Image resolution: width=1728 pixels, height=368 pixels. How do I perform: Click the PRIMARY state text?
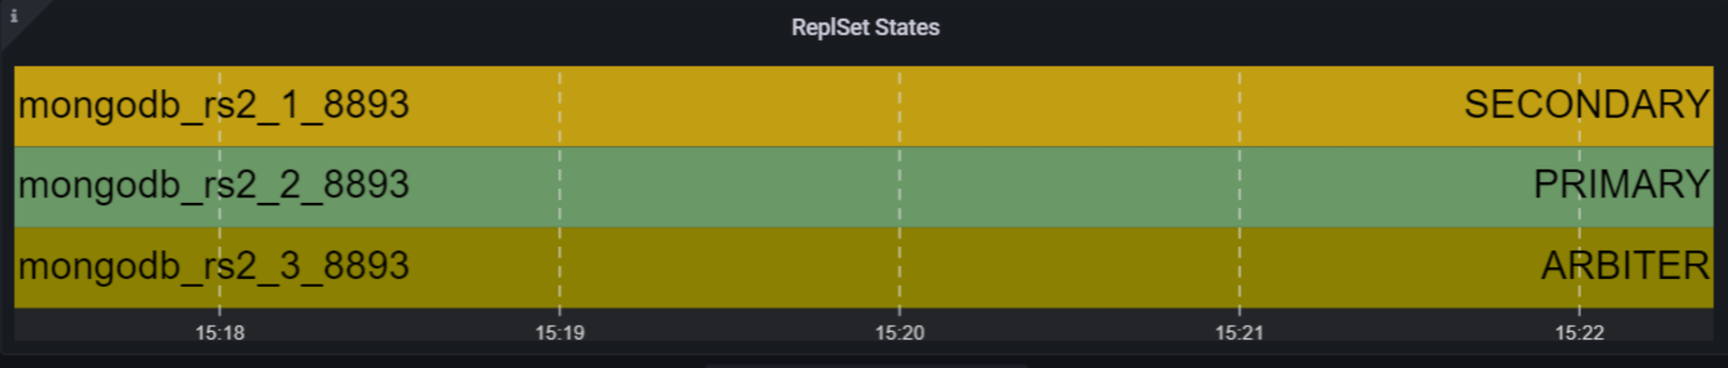click(1621, 186)
